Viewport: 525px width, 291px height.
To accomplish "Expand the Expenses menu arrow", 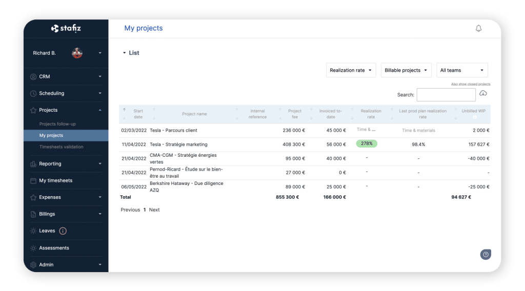I will (100, 197).
